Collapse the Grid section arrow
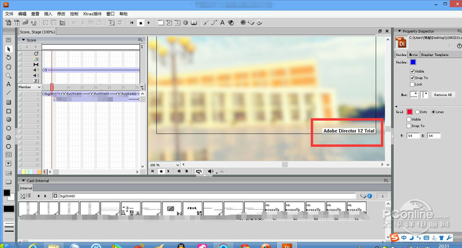Image resolution: width=462 pixels, height=248 pixels. (396, 107)
